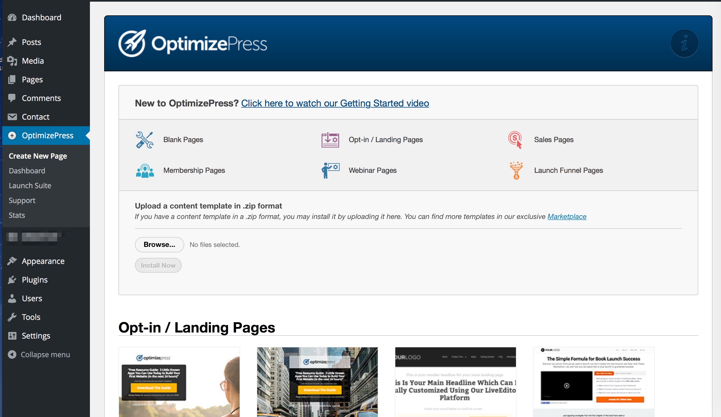Open Launch Suite submenu item
The image size is (721, 417).
30,185
